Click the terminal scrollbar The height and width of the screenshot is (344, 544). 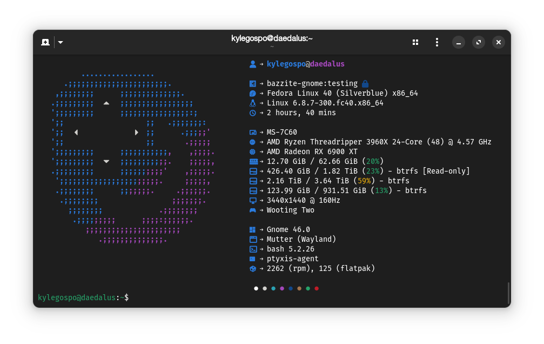[508, 293]
